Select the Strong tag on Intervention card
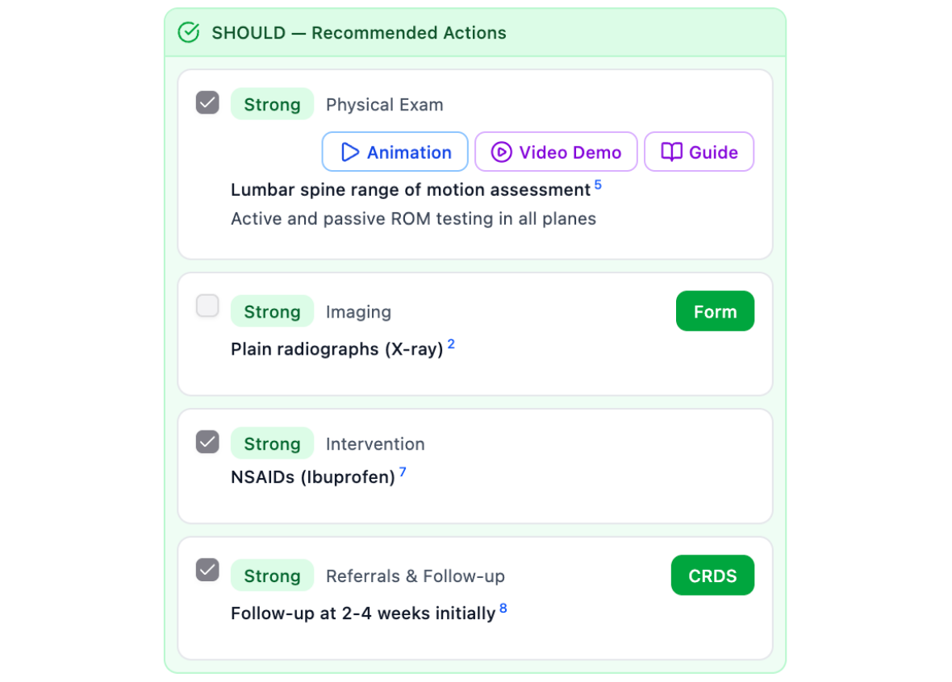 [x=272, y=444]
